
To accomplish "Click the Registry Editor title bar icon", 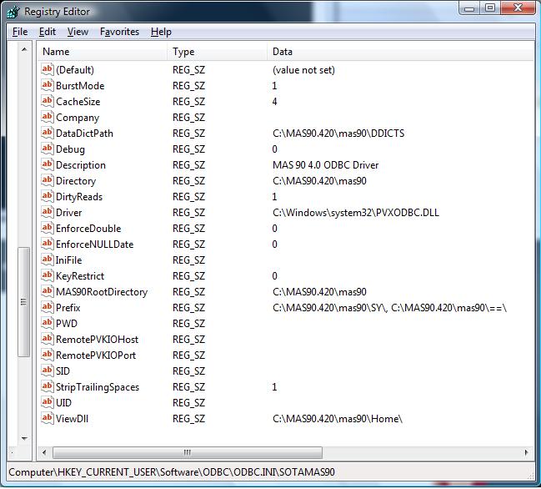I will pos(13,12).
